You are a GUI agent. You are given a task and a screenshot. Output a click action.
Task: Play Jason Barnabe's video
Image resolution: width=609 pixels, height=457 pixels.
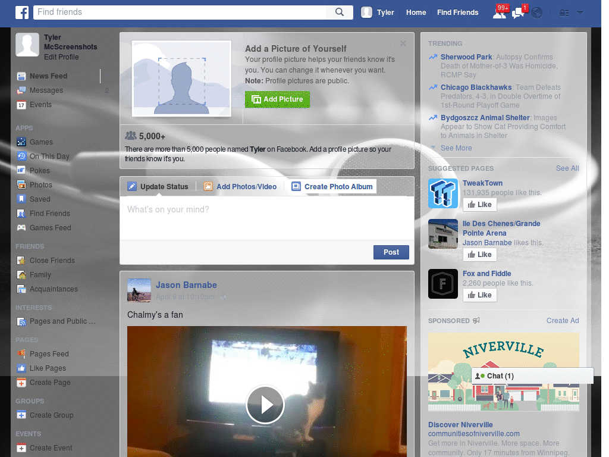point(265,405)
